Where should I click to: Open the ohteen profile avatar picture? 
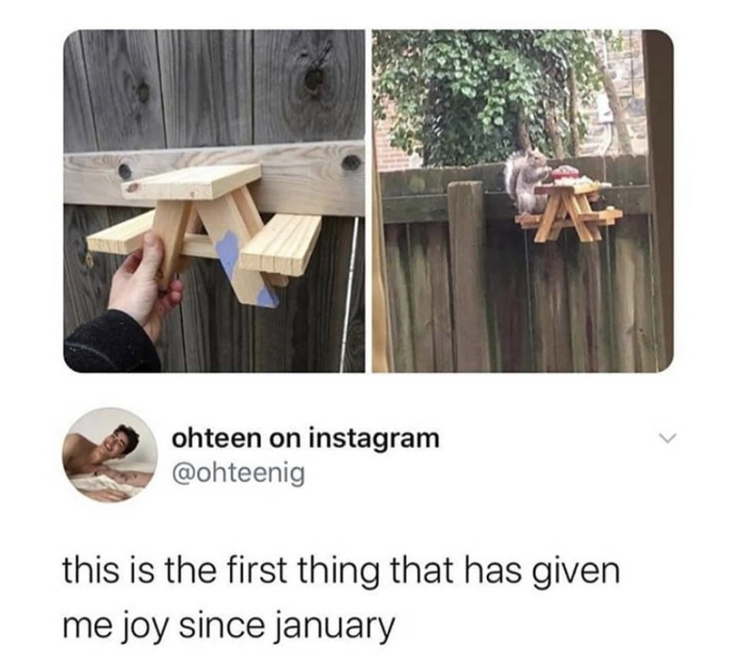(110, 455)
